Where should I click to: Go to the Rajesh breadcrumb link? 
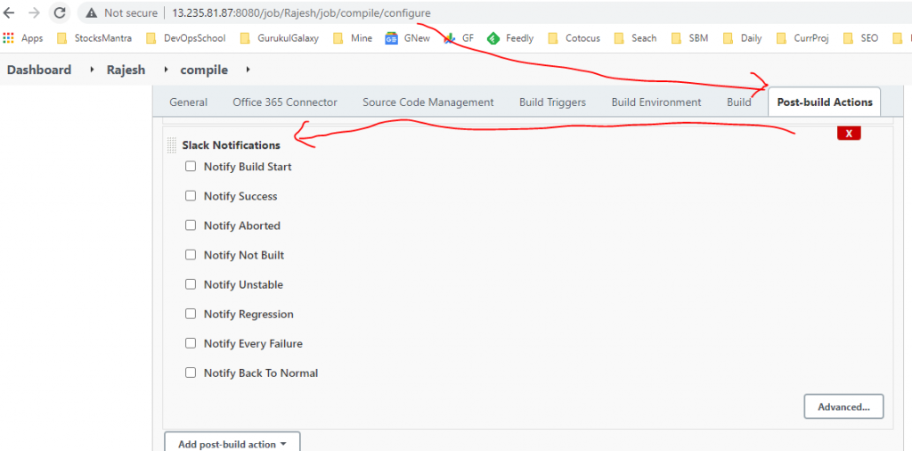tap(126, 70)
